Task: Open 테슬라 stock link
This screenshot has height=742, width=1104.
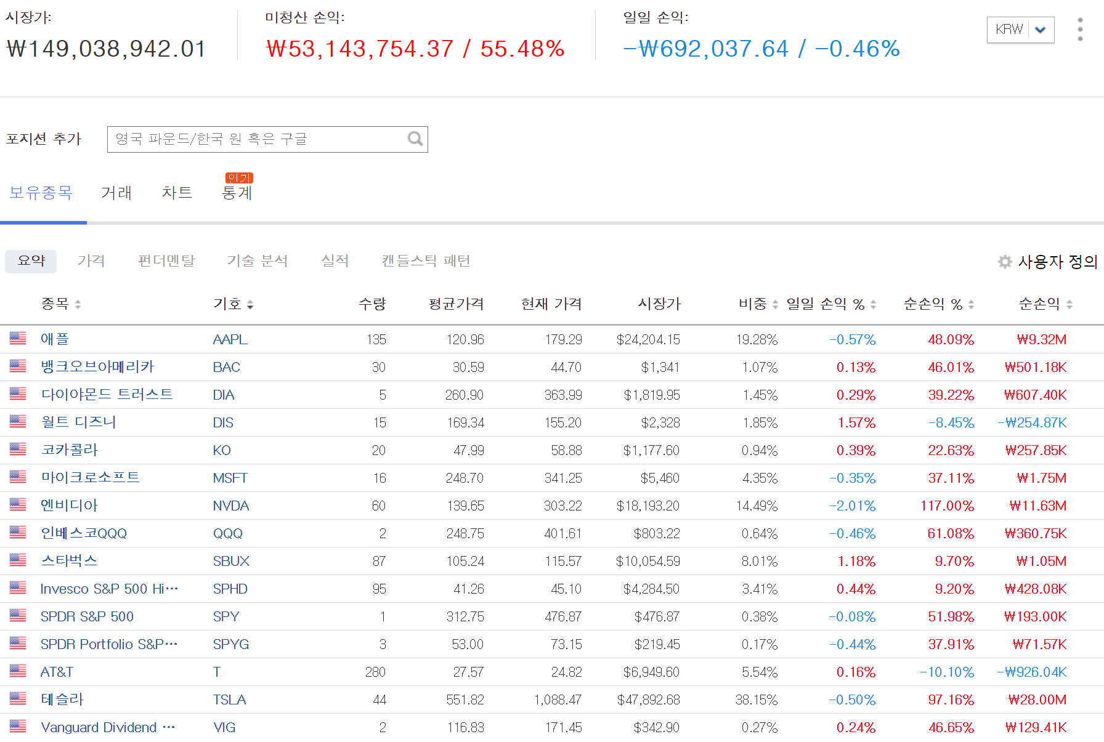Action: [62, 699]
